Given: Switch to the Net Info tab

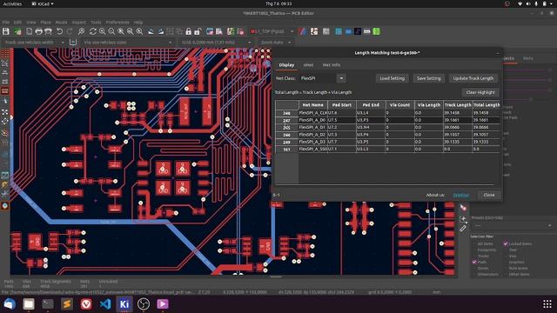Looking at the screenshot, I should [332, 65].
